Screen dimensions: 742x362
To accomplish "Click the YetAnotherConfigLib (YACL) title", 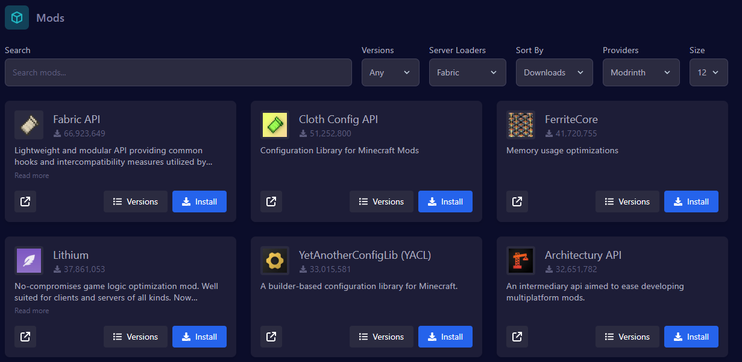I will [365, 255].
